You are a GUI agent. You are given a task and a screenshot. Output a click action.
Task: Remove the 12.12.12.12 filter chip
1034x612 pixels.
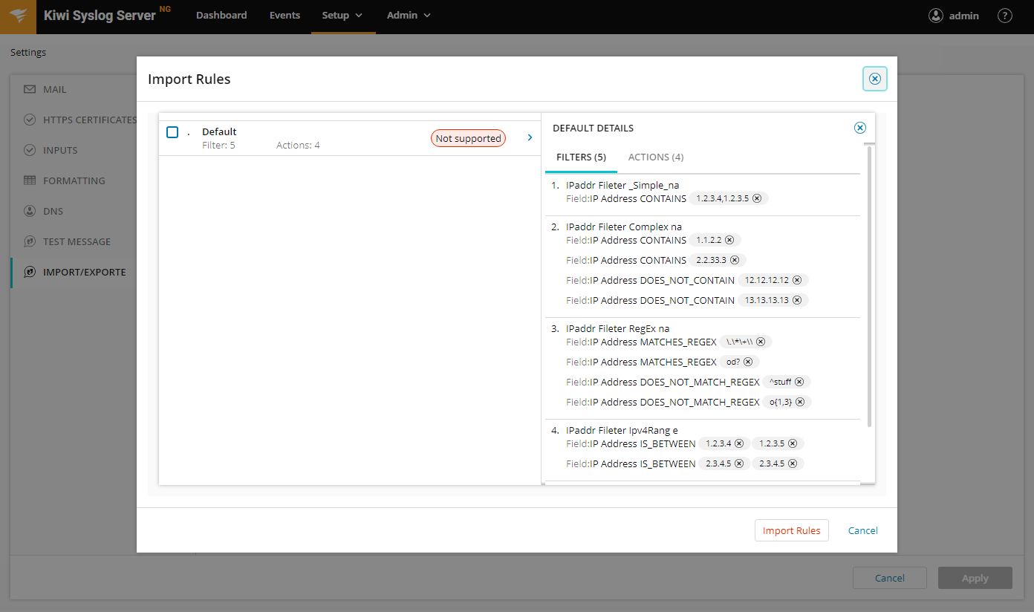click(x=797, y=280)
